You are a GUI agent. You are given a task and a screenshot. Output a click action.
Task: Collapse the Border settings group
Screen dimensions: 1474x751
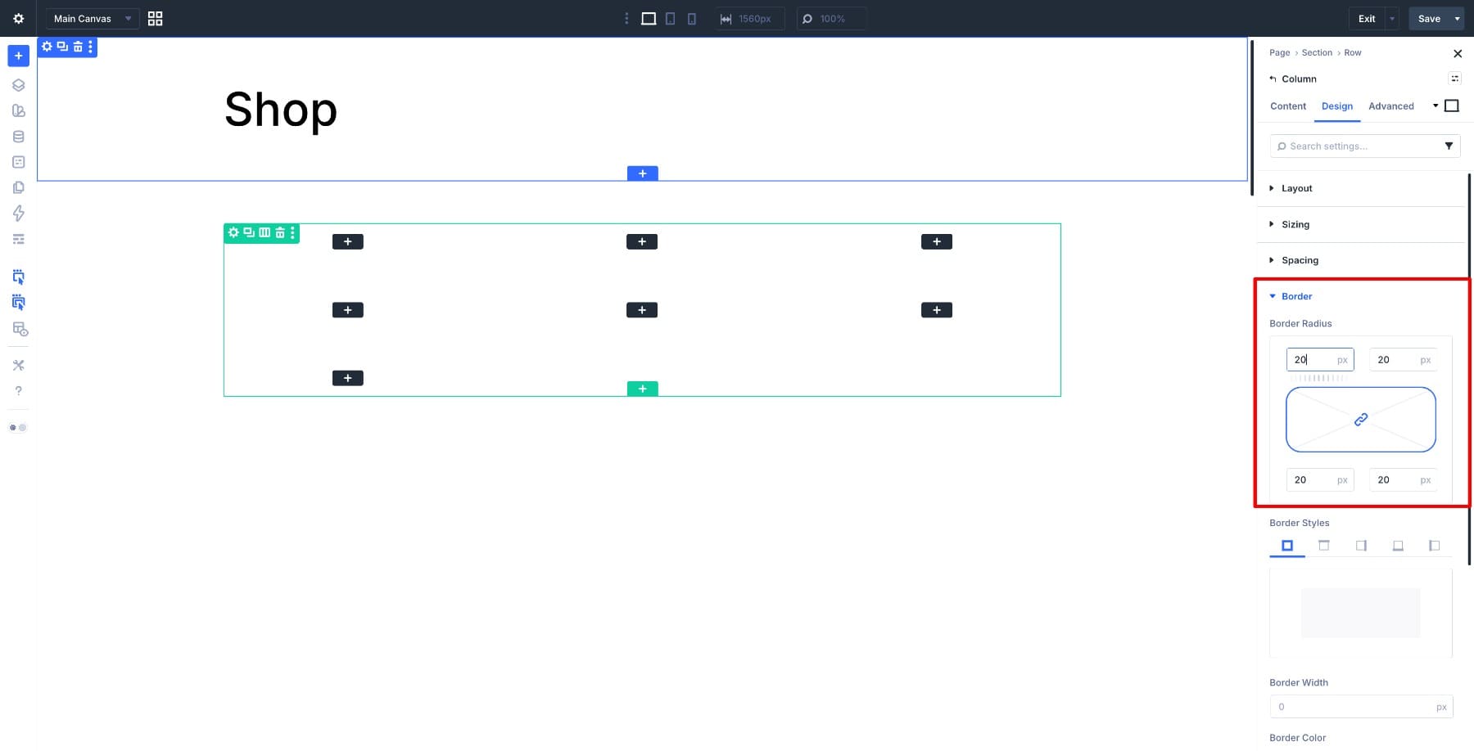[1296, 296]
